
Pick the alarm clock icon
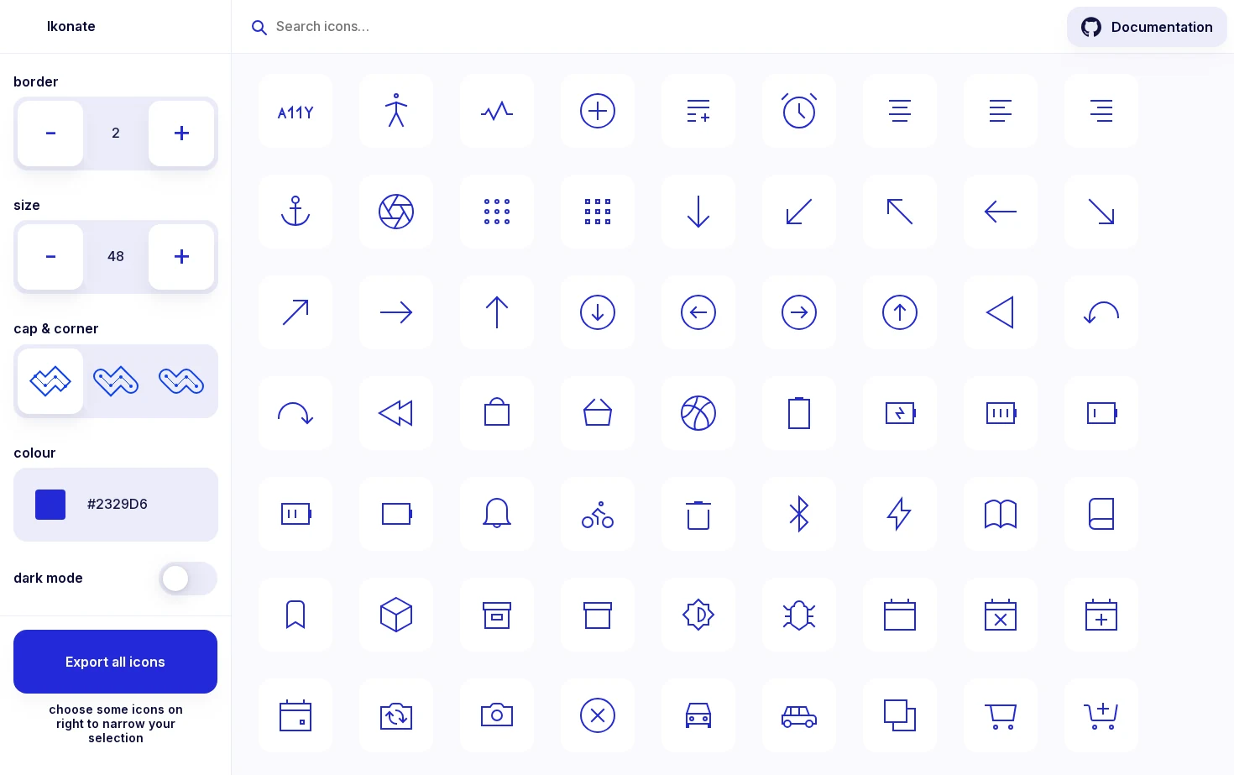(x=799, y=111)
